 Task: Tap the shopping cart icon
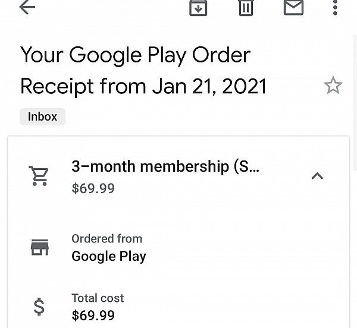click(39, 176)
